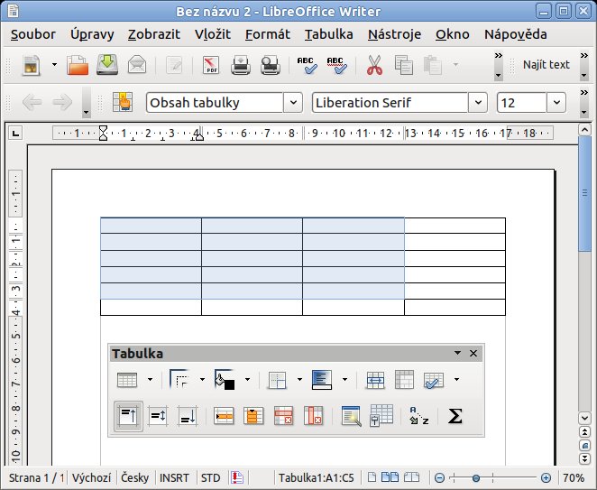The width and height of the screenshot is (597, 490).
Task: Insert Sum formula with sigma icon
Action: pos(455,416)
